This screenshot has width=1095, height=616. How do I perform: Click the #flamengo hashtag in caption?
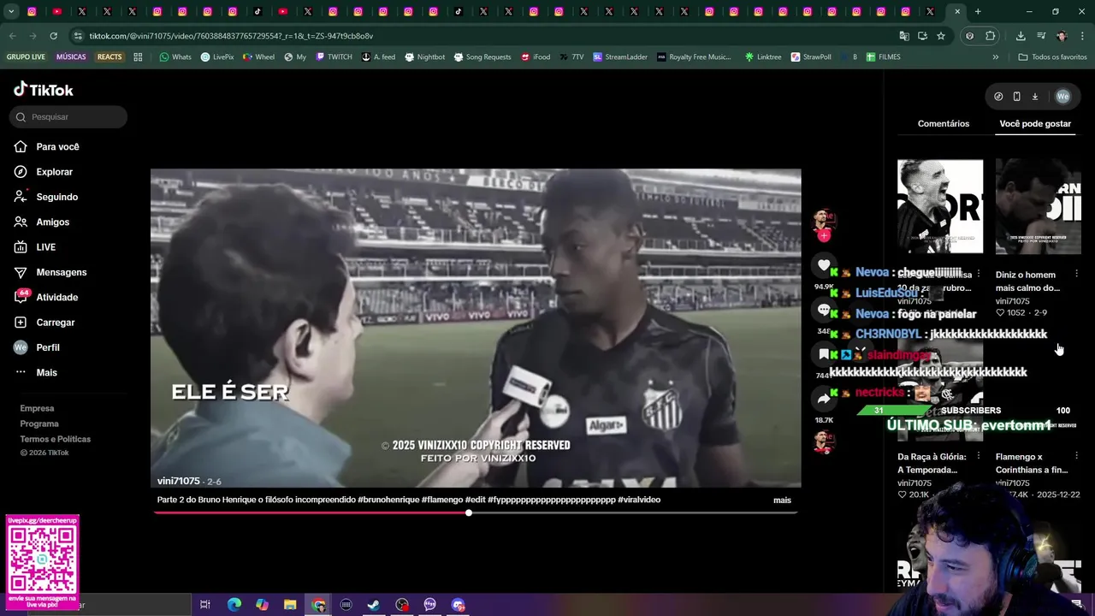442,500
